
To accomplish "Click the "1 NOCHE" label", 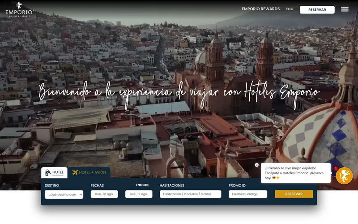I will pos(142,185).
